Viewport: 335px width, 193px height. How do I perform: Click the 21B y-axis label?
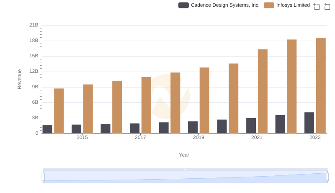tap(34, 25)
